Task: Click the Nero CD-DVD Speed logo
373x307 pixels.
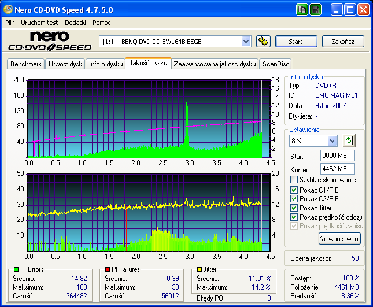Action: tap(50, 41)
